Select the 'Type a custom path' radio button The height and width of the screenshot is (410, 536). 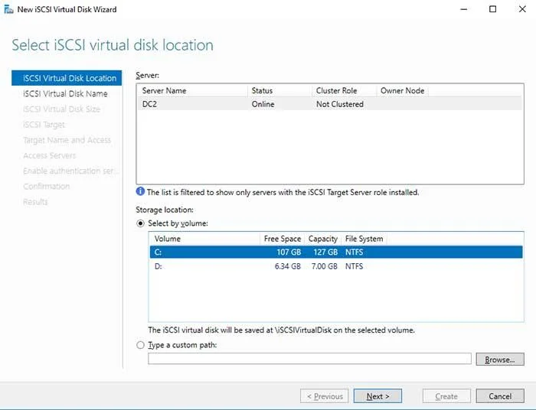point(140,345)
